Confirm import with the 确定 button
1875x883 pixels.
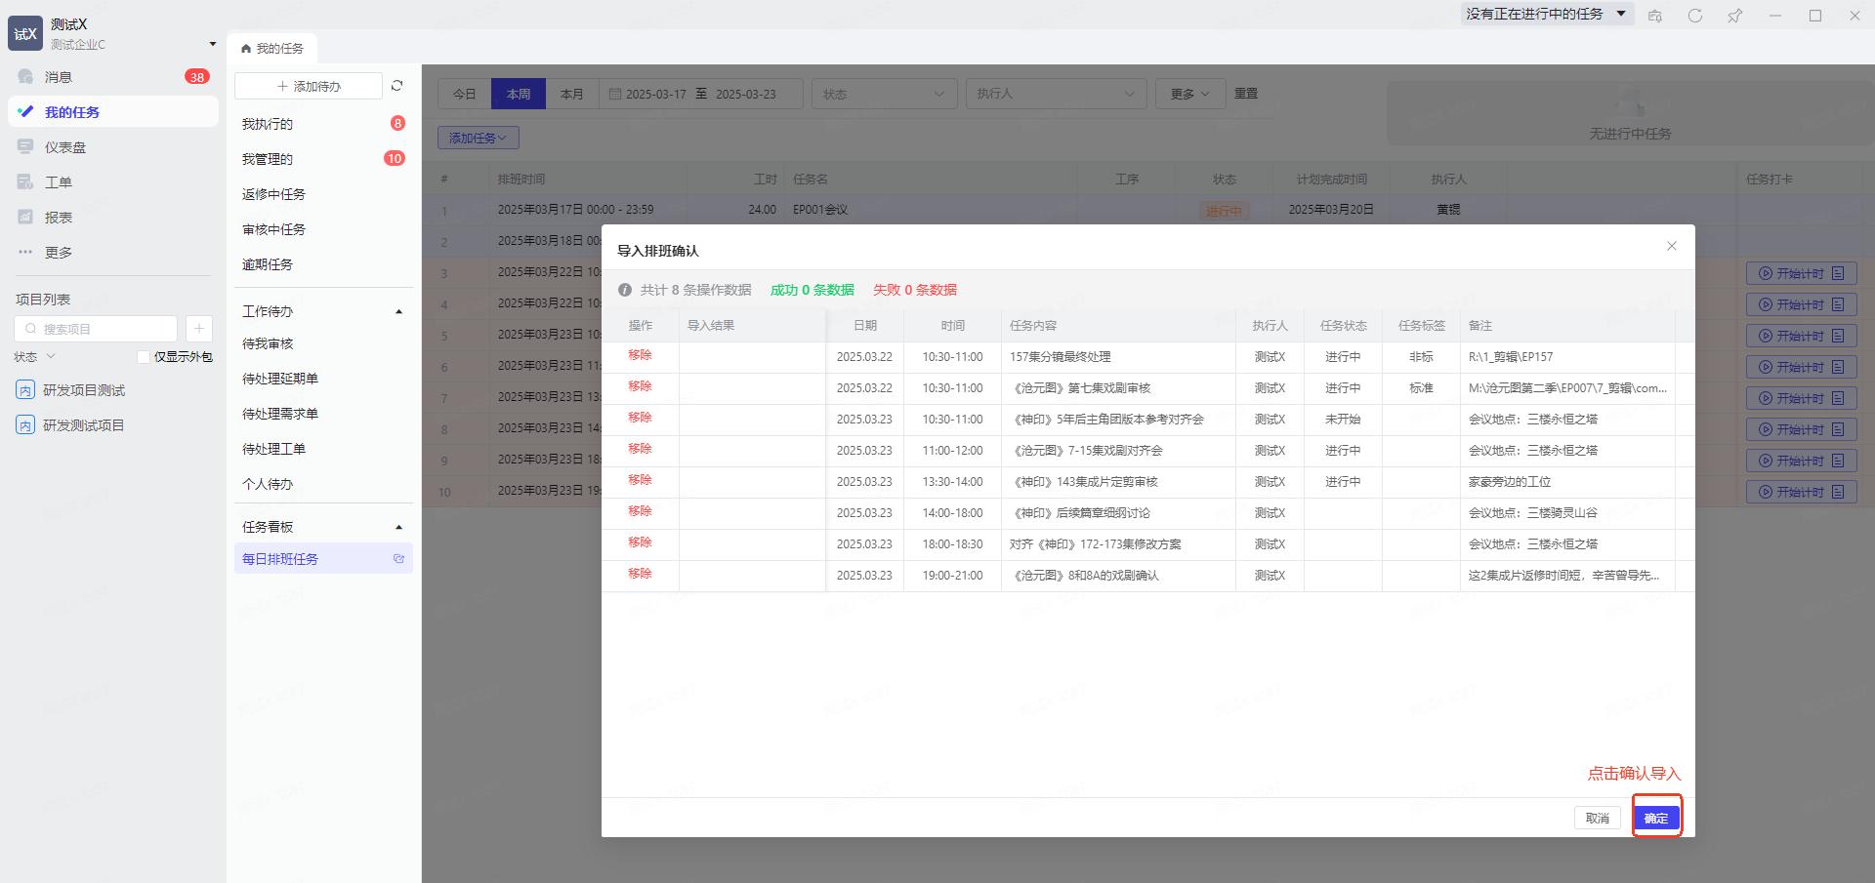[1656, 818]
